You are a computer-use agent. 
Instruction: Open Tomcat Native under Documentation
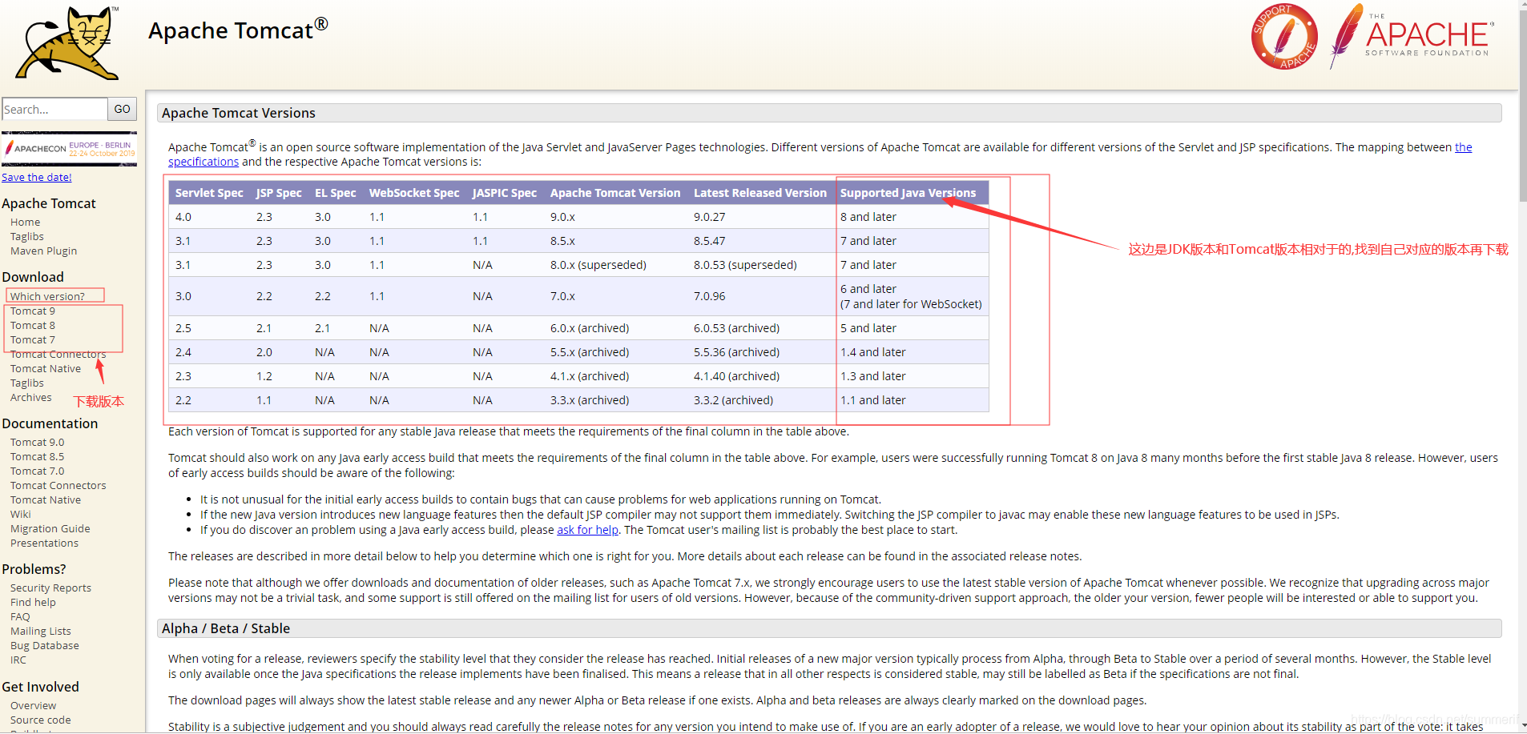(46, 500)
